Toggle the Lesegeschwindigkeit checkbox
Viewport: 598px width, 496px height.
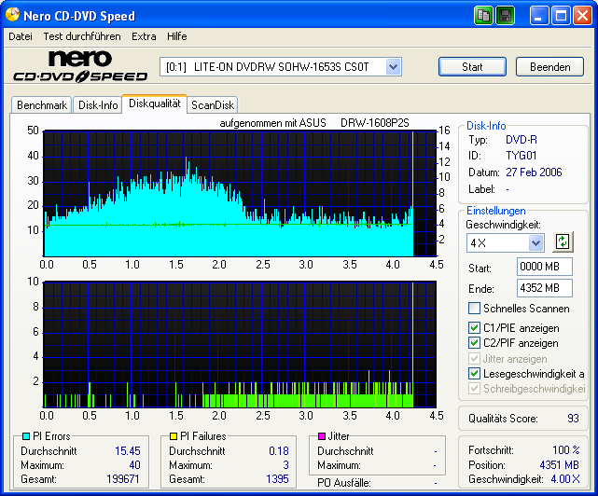[x=474, y=373]
